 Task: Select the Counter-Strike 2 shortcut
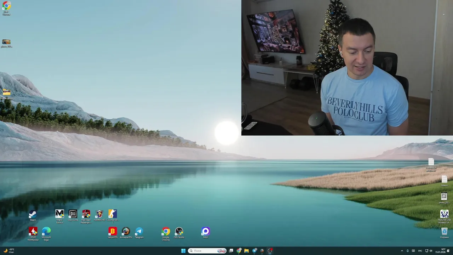pyautogui.click(x=113, y=216)
